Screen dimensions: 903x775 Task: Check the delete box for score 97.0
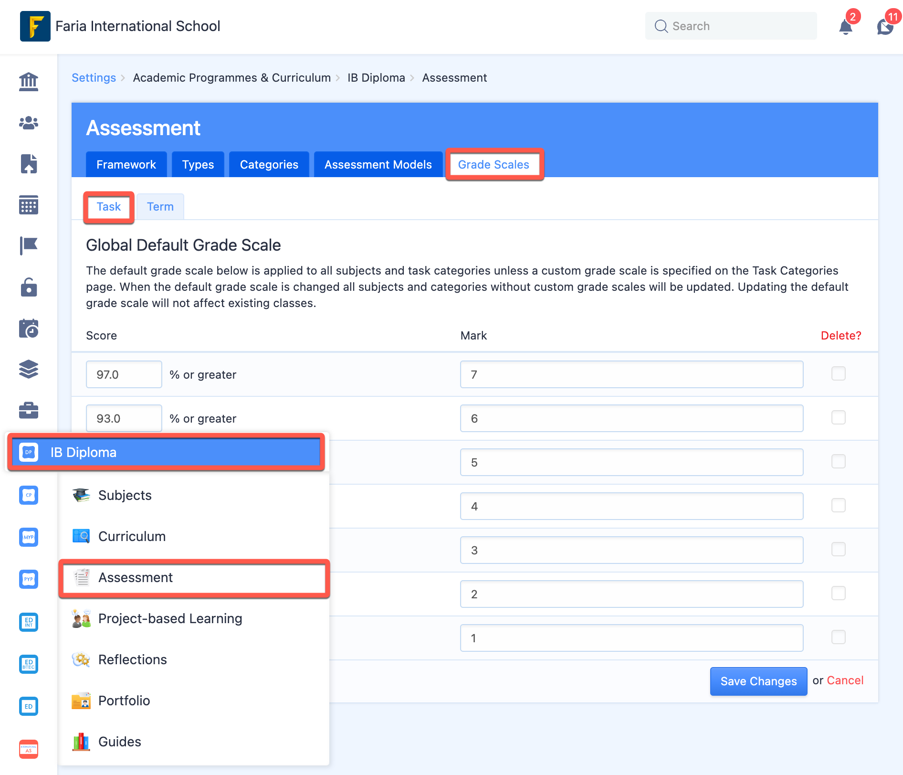pyautogui.click(x=838, y=373)
